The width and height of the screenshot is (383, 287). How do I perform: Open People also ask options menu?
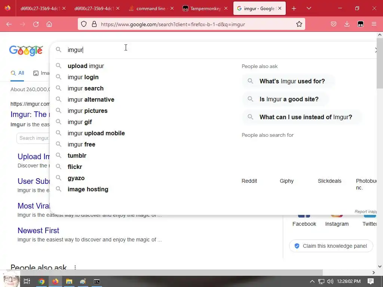pos(75,268)
